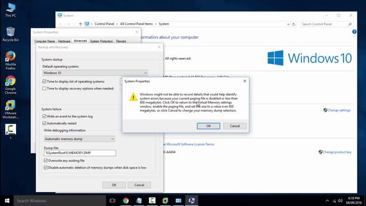Toggle Time to display list of operating systems
This screenshot has height=206, width=366.
(45, 81)
